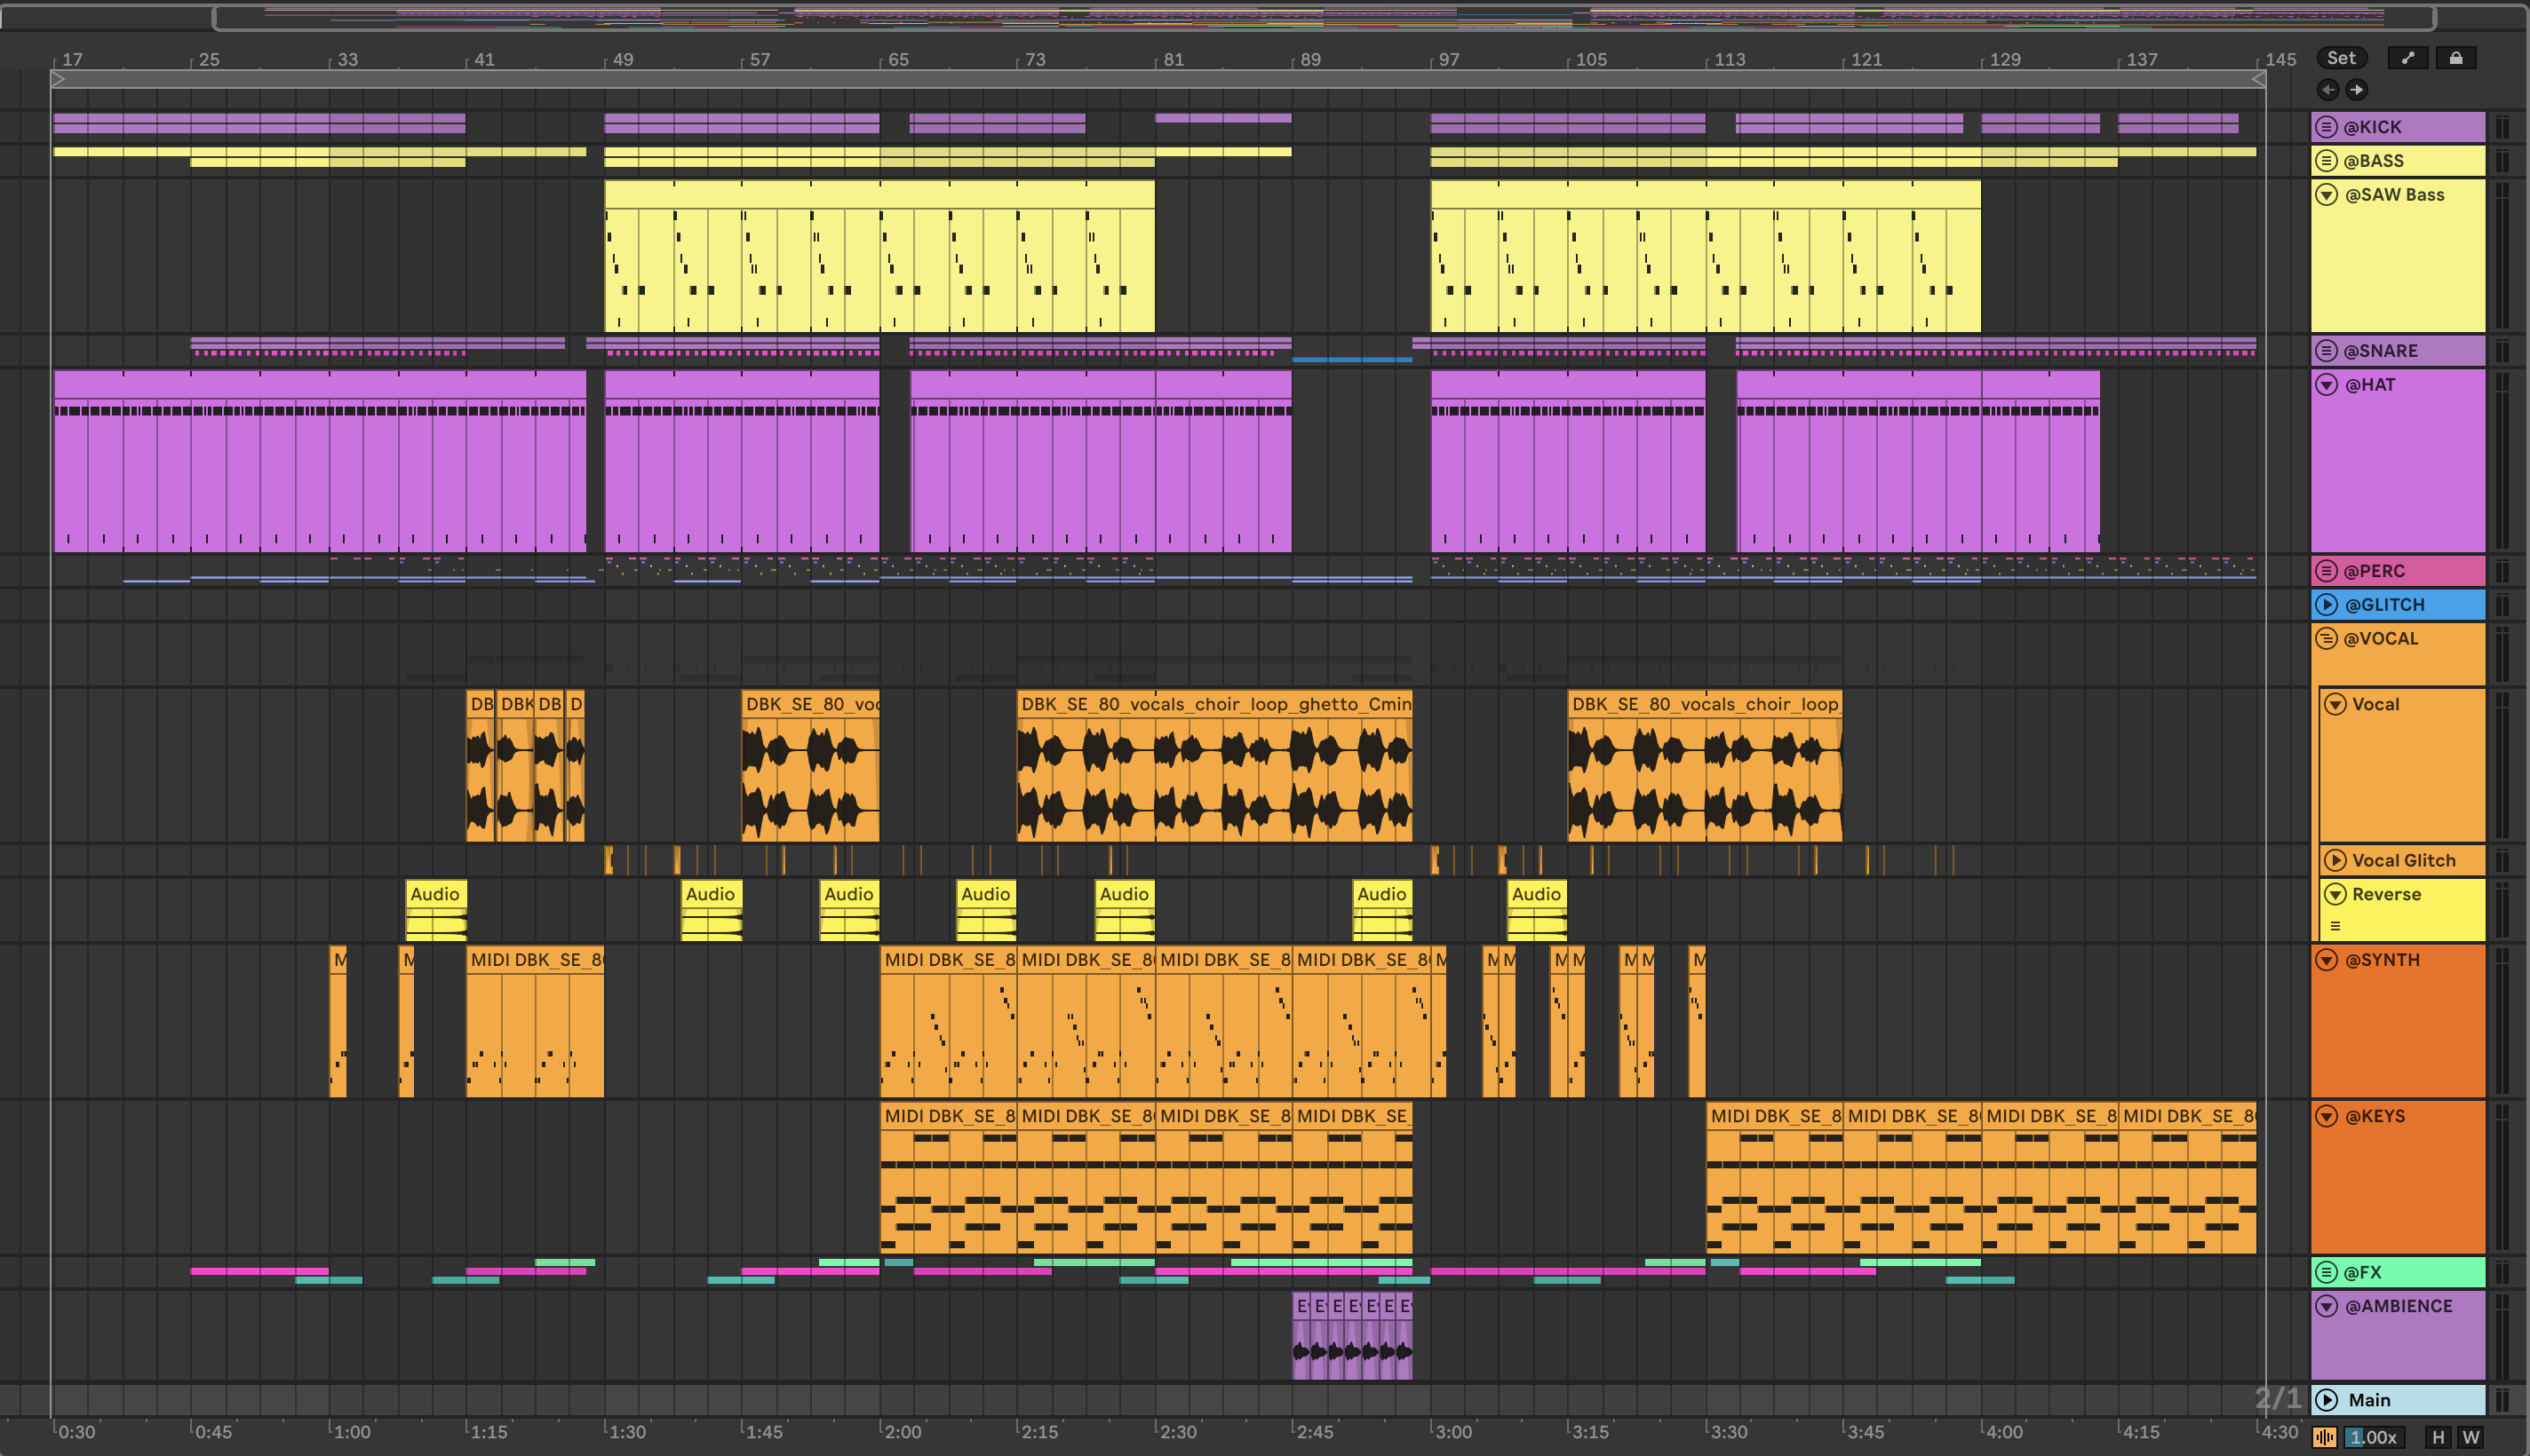Image resolution: width=2530 pixels, height=1456 pixels.
Task: Click the @VOCAL group fold icon
Action: [2327, 639]
